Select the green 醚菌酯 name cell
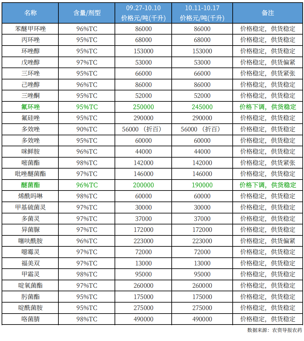The width and height of the screenshot is (304, 341). [x=30, y=185]
